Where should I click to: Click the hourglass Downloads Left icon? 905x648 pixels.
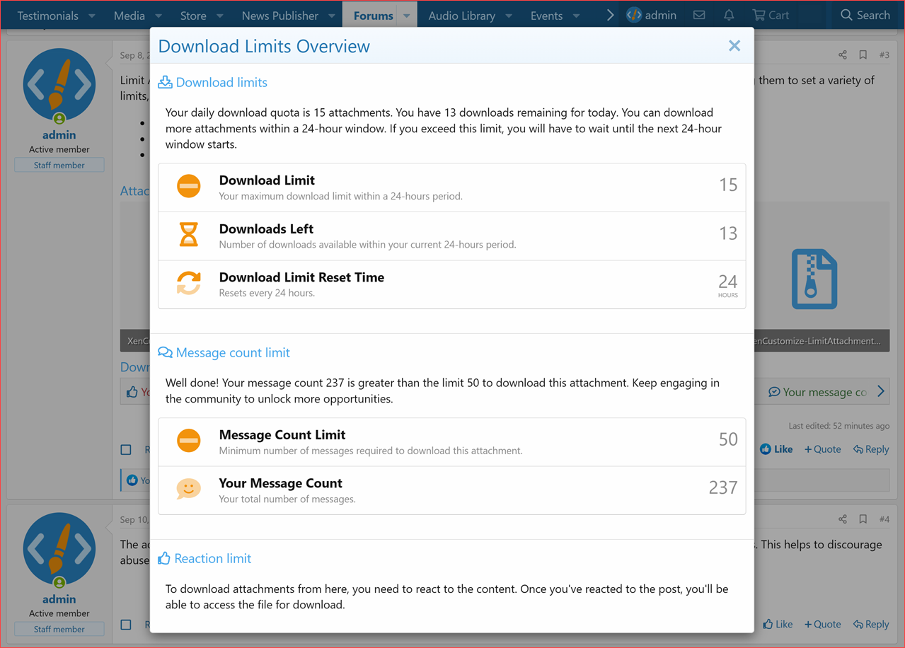coord(188,235)
